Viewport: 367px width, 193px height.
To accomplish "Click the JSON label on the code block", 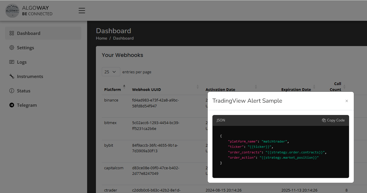I will point(221,120).
